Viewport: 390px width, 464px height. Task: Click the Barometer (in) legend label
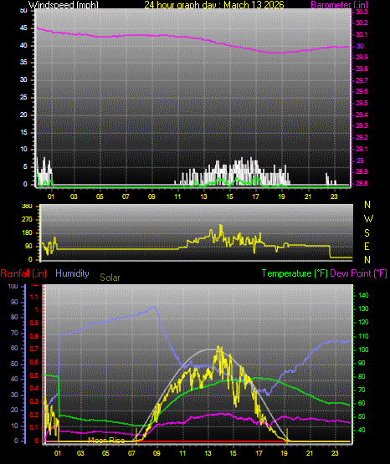point(339,4)
